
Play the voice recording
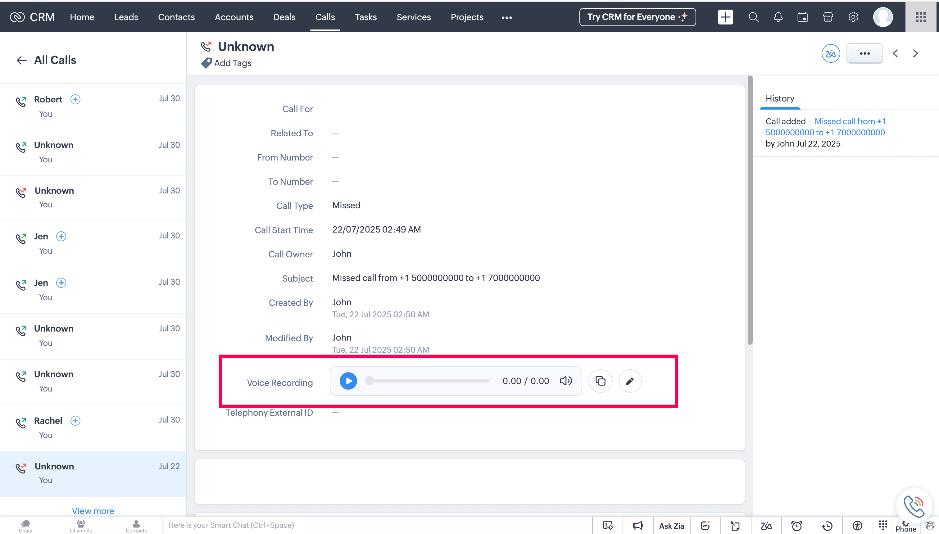pos(348,381)
